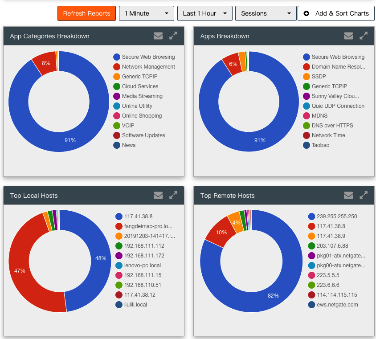Hide the 239.255.255.250 remote host series

pos(337,216)
